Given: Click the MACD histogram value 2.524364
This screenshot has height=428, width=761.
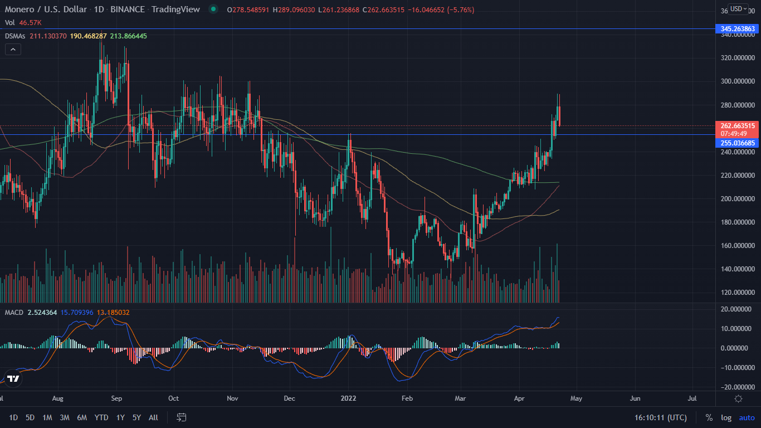Looking at the screenshot, I should [x=42, y=313].
